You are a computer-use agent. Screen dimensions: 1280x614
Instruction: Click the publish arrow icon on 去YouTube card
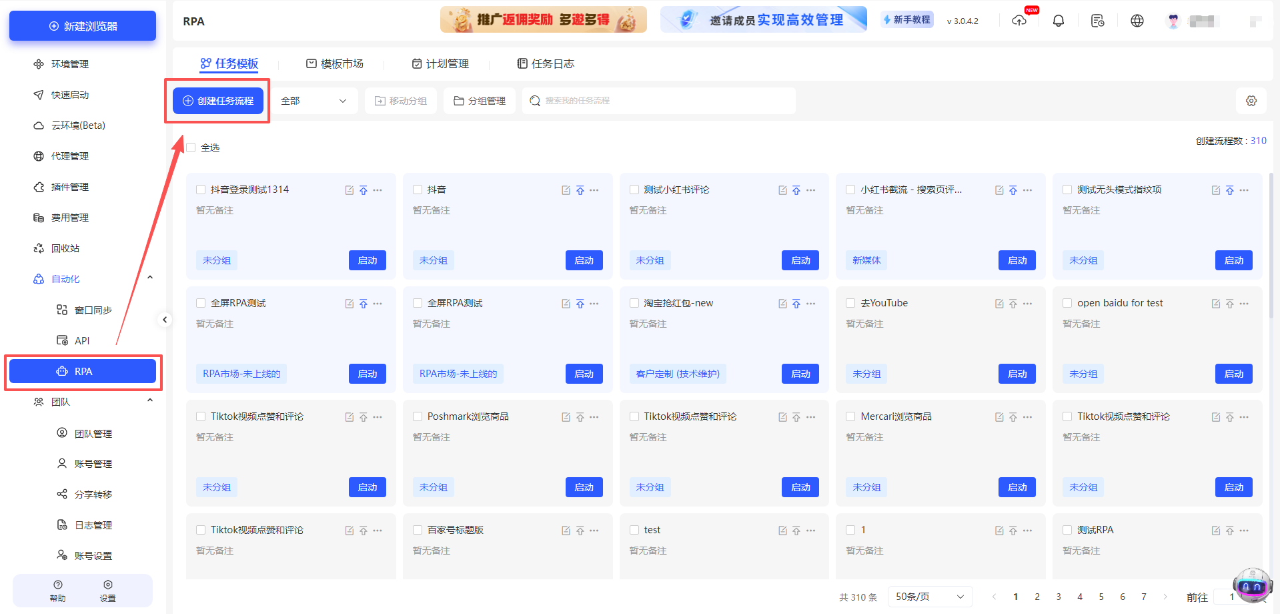[x=1013, y=304]
